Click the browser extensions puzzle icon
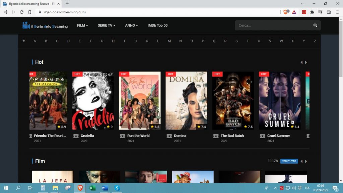 (x=312, y=12)
